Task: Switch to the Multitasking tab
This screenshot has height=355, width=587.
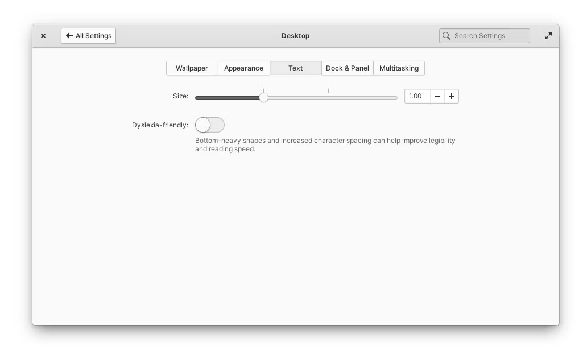Action: pyautogui.click(x=399, y=68)
